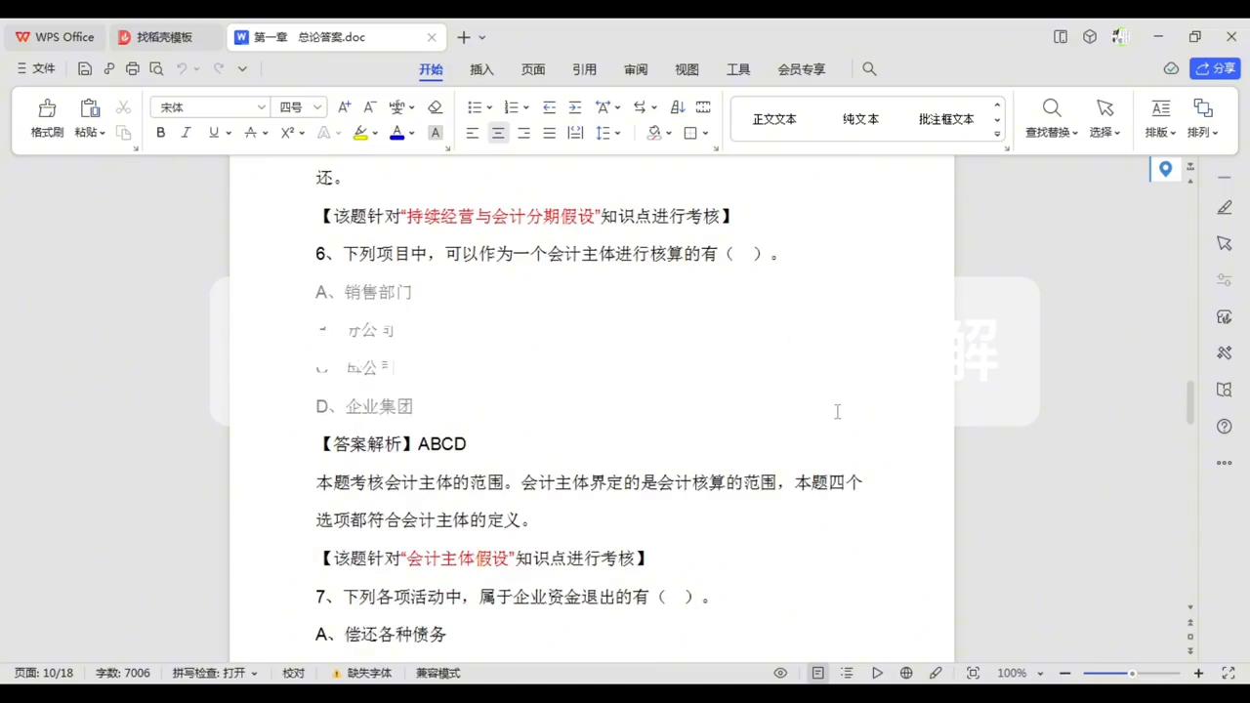Click the print icon in quick access bar
This screenshot has width=1250, height=703.
pyautogui.click(x=132, y=68)
